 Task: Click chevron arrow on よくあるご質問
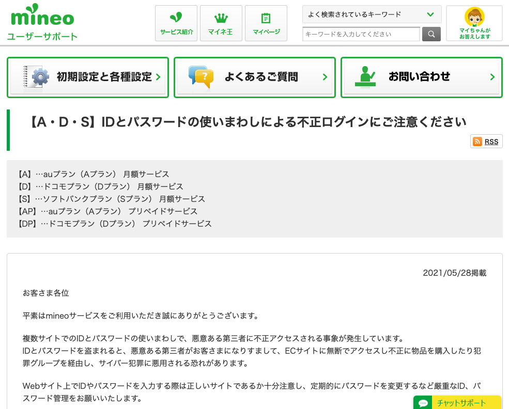coord(325,77)
